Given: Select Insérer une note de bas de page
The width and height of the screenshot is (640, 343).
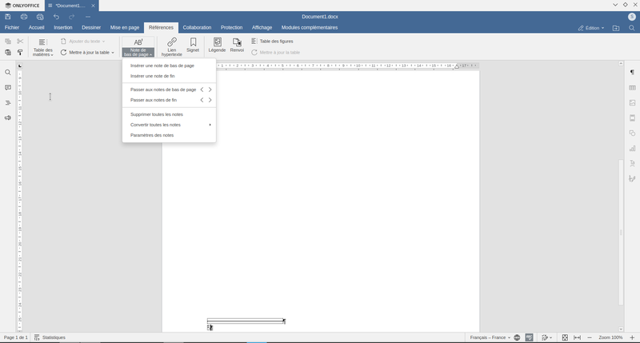Looking at the screenshot, I should point(162,66).
